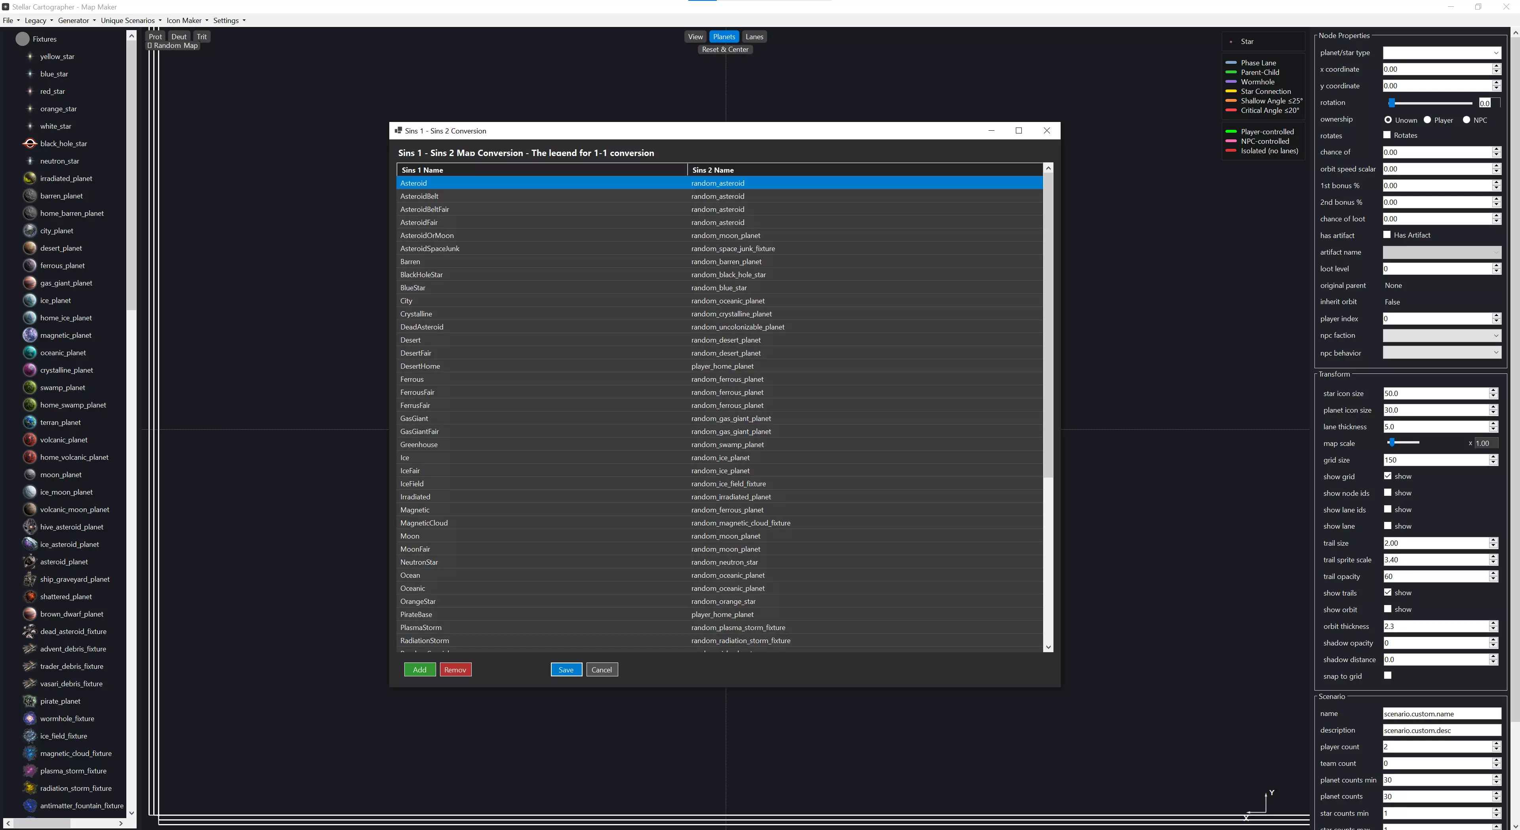This screenshot has width=1520, height=830.
Task: Toggle the show node ids checkbox
Action: pos(1387,493)
